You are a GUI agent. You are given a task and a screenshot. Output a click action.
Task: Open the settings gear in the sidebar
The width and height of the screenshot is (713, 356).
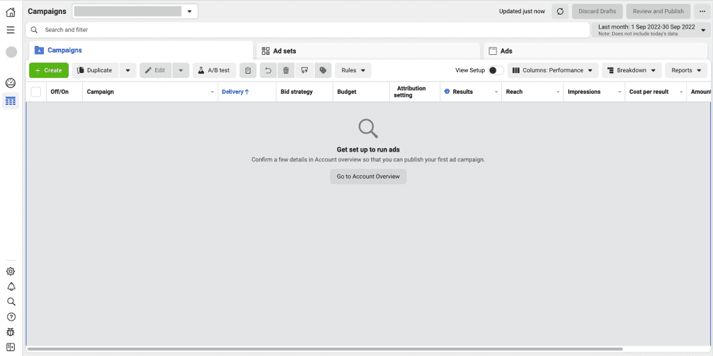(10, 272)
